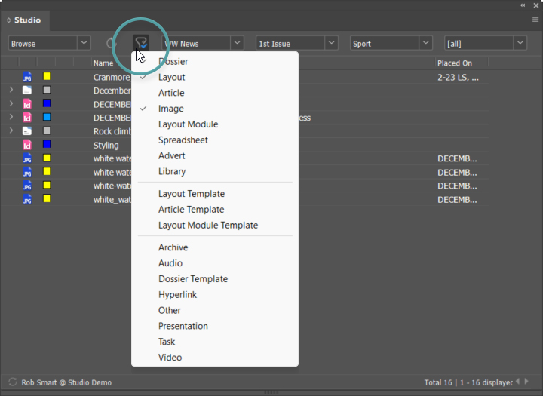543x396 pixels.
Task: Expand the dark blue DECEMBE layout row
Action: (x=11, y=103)
